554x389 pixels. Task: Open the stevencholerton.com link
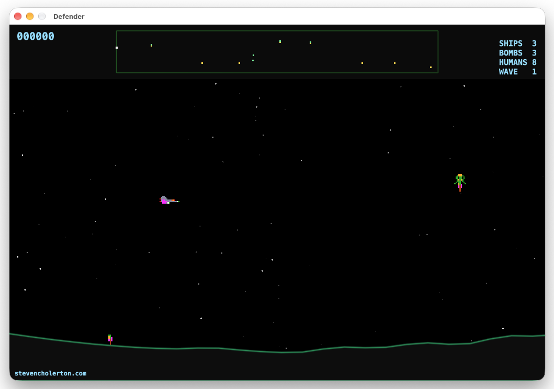51,373
